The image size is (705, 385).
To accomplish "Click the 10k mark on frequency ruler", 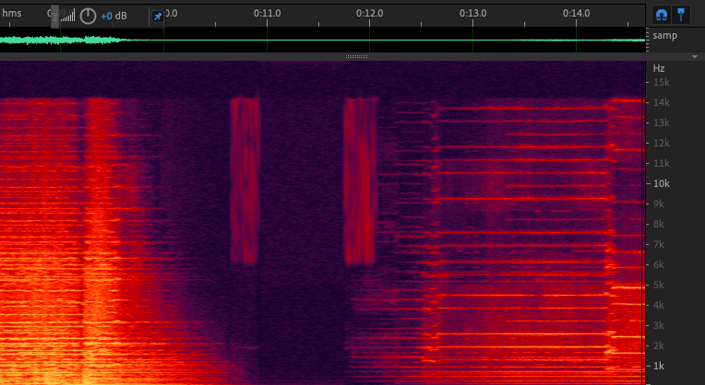I will click(x=662, y=183).
